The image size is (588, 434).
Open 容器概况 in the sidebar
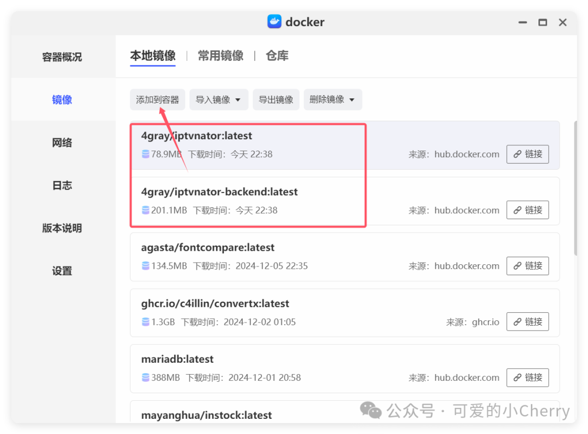62,57
